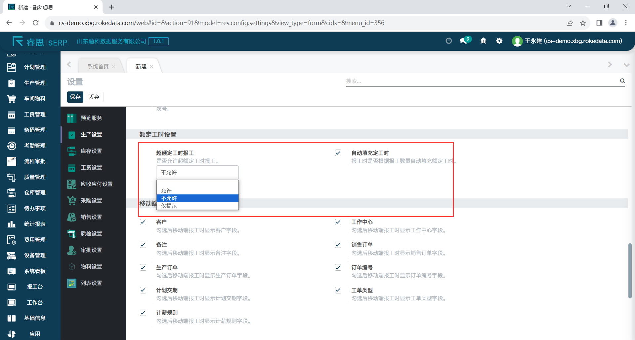
Task: Switch to the 系统首页 tab
Action: coord(98,67)
